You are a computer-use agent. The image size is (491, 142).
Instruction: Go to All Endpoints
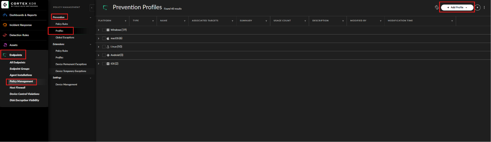coord(17,62)
